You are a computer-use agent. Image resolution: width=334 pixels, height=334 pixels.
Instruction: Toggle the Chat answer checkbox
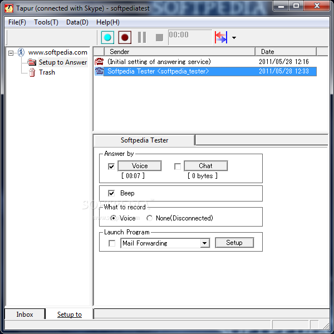click(178, 166)
